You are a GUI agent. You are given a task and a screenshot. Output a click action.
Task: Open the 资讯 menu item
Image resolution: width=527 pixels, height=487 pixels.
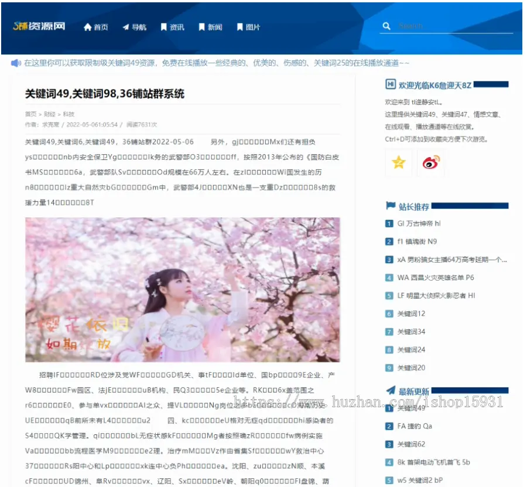(x=172, y=27)
